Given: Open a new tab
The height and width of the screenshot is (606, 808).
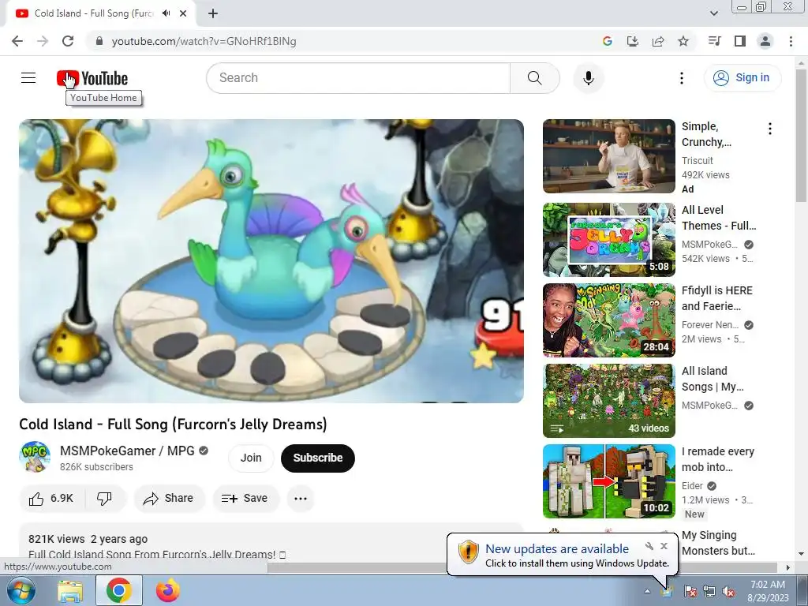Looking at the screenshot, I should click(x=213, y=13).
